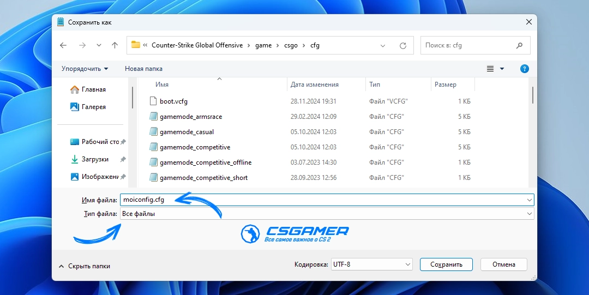Click the Изображения pictures icon
589x295 pixels.
[75, 177]
